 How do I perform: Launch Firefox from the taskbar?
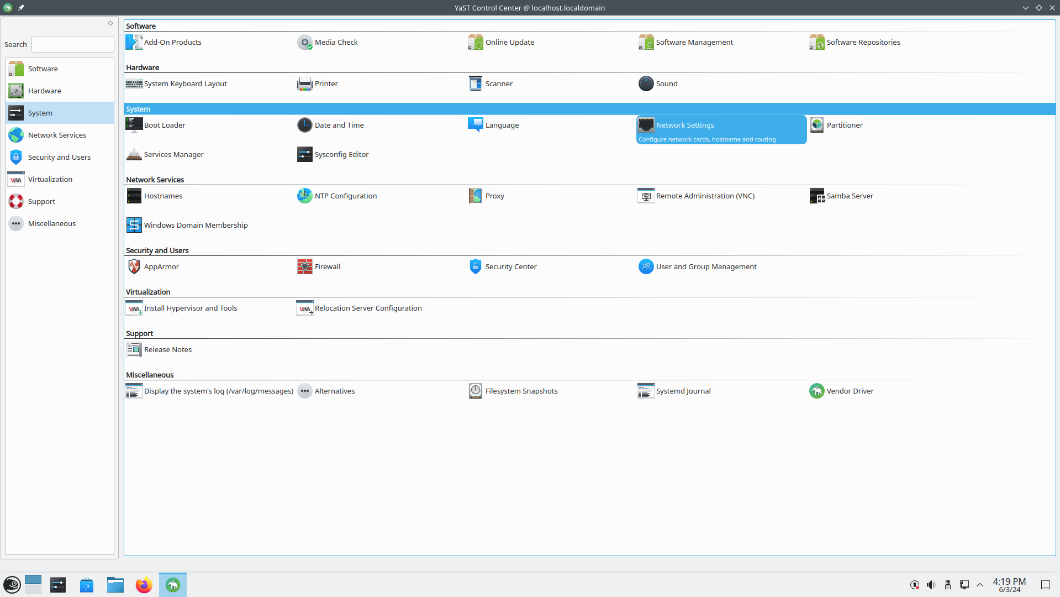click(144, 585)
